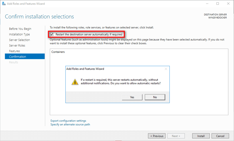The image size is (234, 141).
Task: Close the automatic restart confirmation dialog
Action: coord(166,69)
